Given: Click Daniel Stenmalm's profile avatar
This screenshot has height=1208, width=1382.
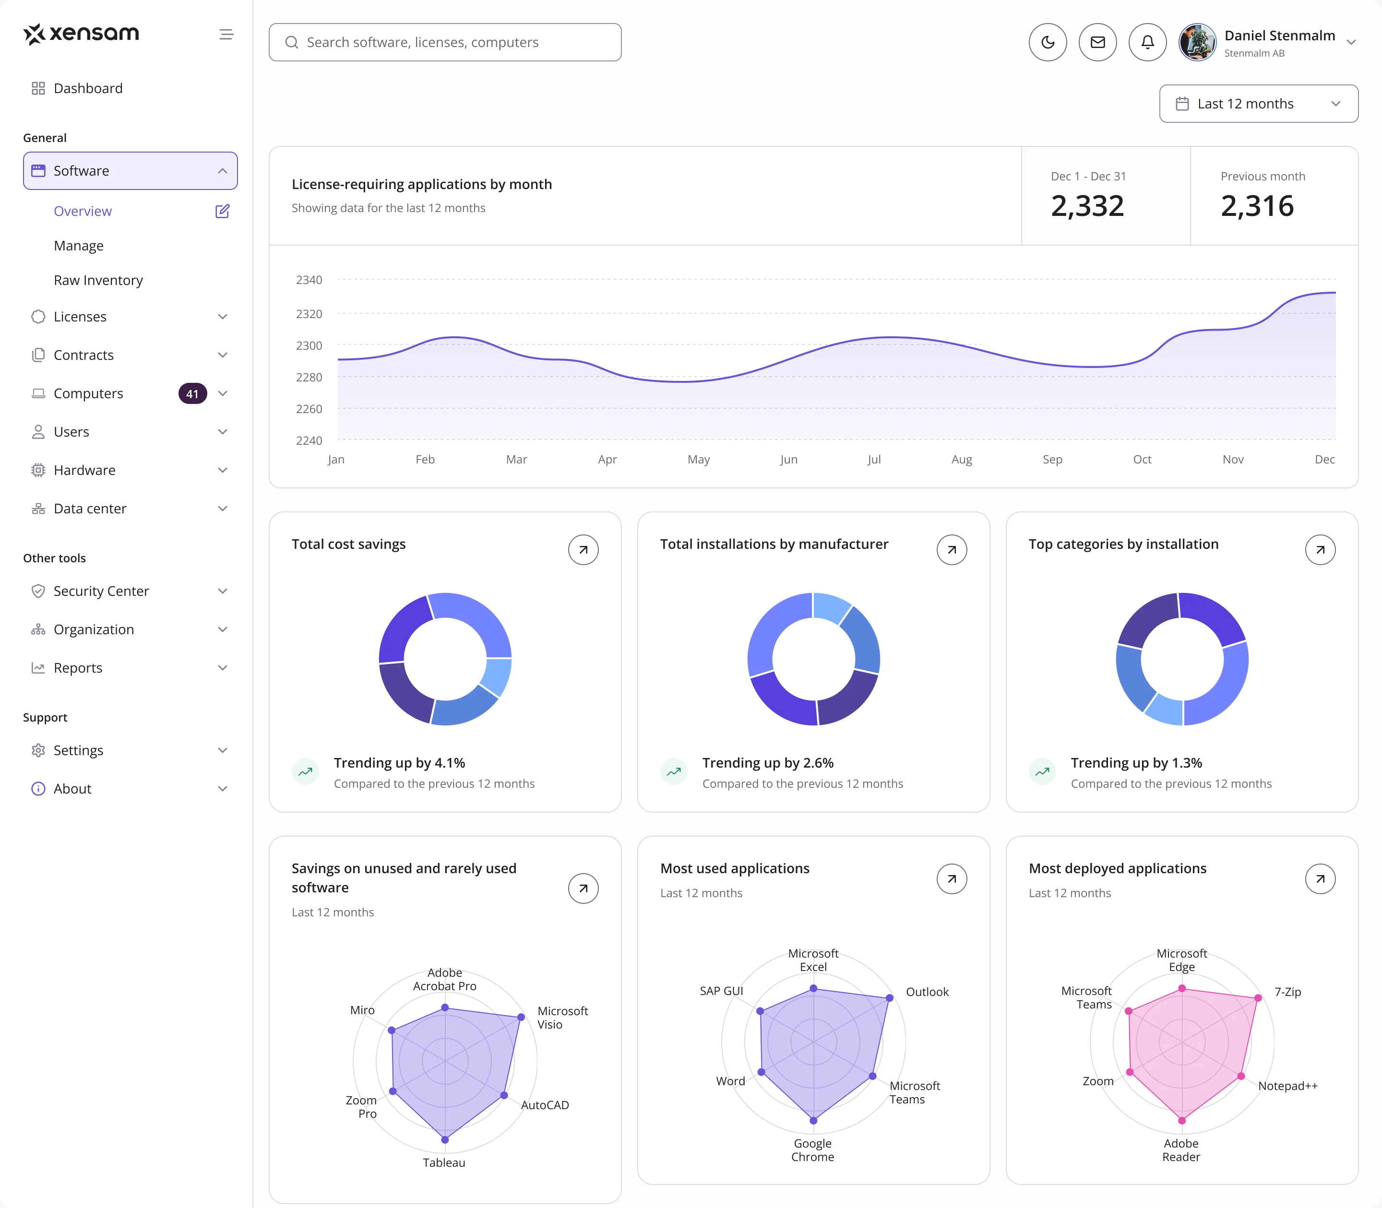Looking at the screenshot, I should [1197, 43].
